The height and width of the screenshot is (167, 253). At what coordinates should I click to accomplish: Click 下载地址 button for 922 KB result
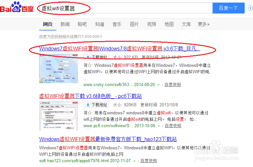pyautogui.click(x=96, y=57)
